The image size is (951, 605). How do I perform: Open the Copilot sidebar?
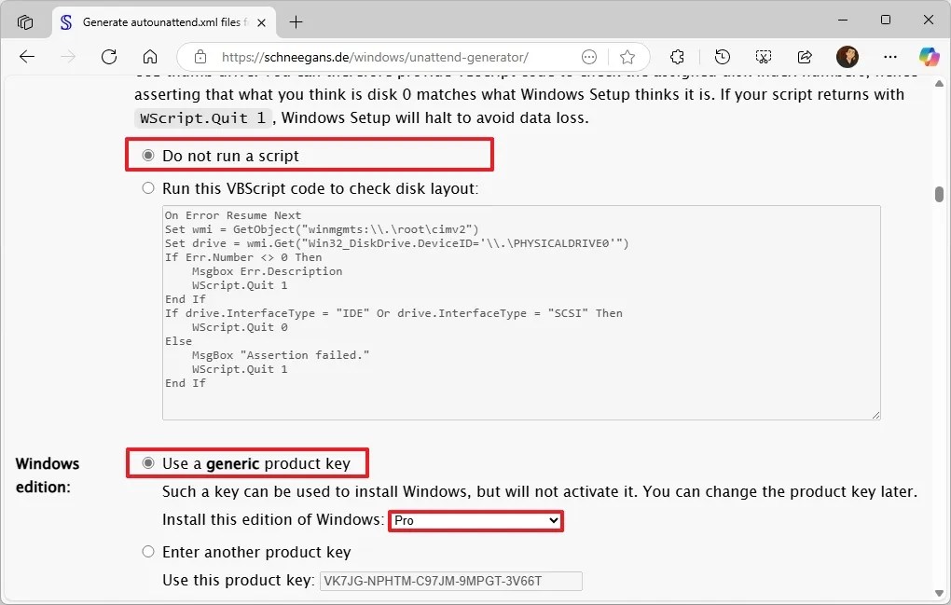click(930, 57)
